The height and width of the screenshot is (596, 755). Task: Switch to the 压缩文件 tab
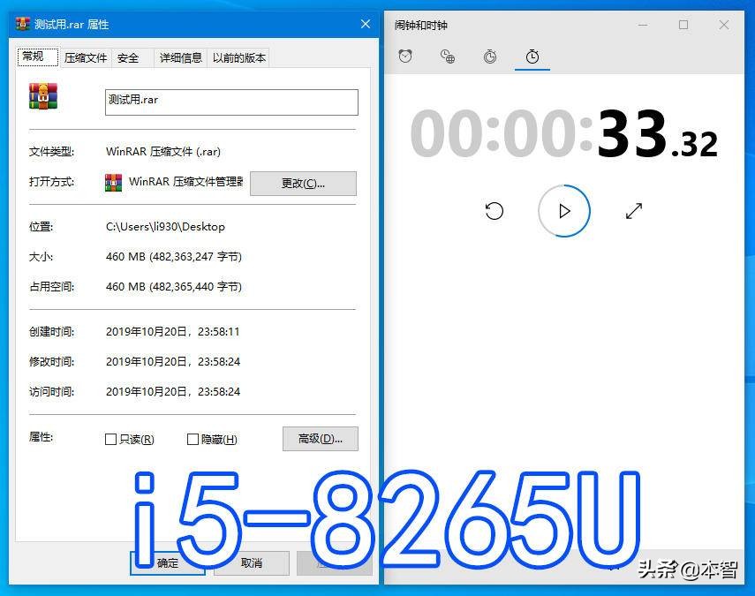(85, 57)
